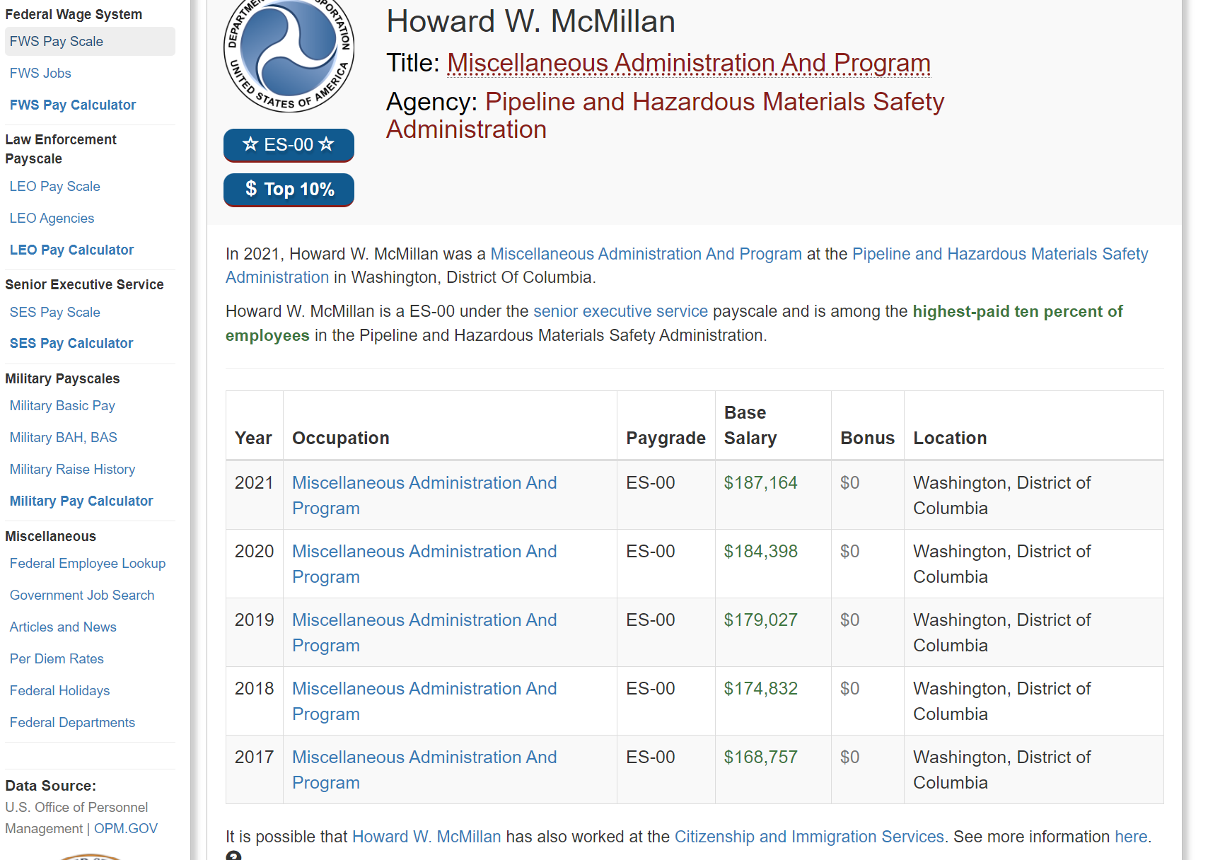Click Miscellaneous Administration And Program link in intro paragraph
The width and height of the screenshot is (1208, 860).
(x=646, y=254)
